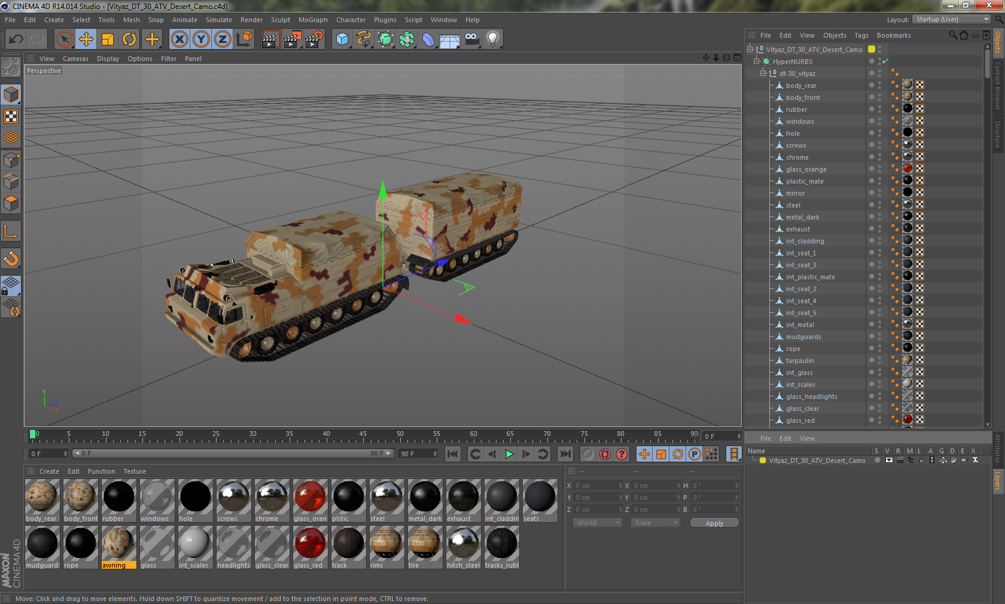The width and height of the screenshot is (1005, 604).
Task: Select the Live Selection tool
Action: click(x=64, y=39)
